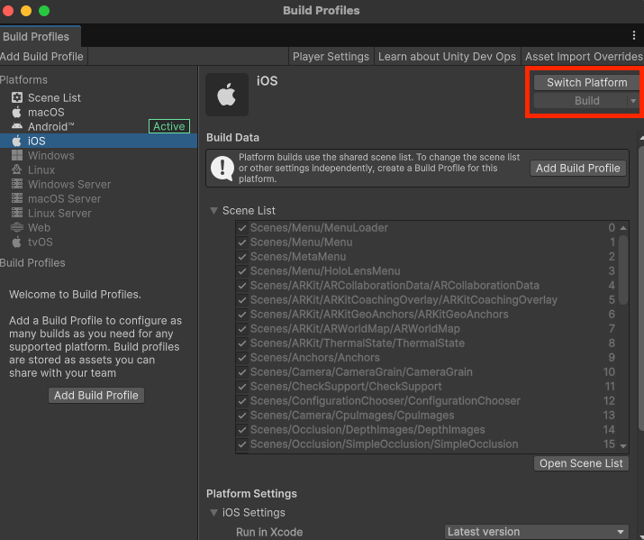
Task: Toggle CheckSupport scene checkbox
Action: point(242,387)
